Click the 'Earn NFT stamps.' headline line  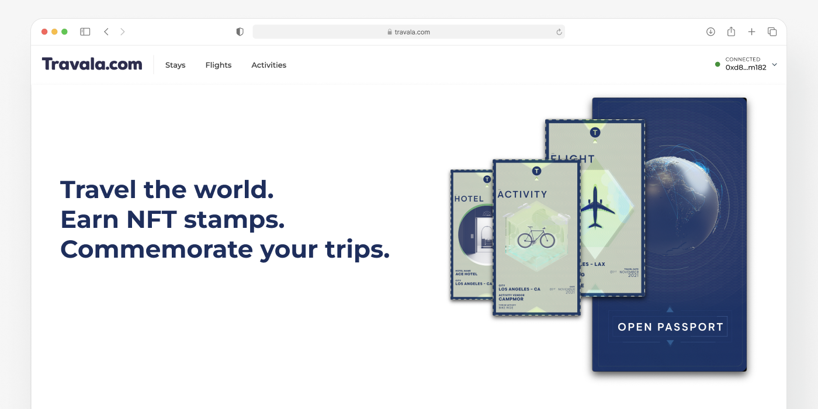click(x=172, y=219)
